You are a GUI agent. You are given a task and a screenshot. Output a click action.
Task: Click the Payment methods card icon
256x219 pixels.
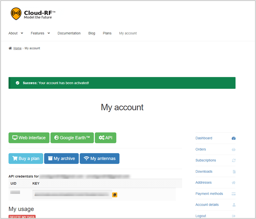[234, 194]
